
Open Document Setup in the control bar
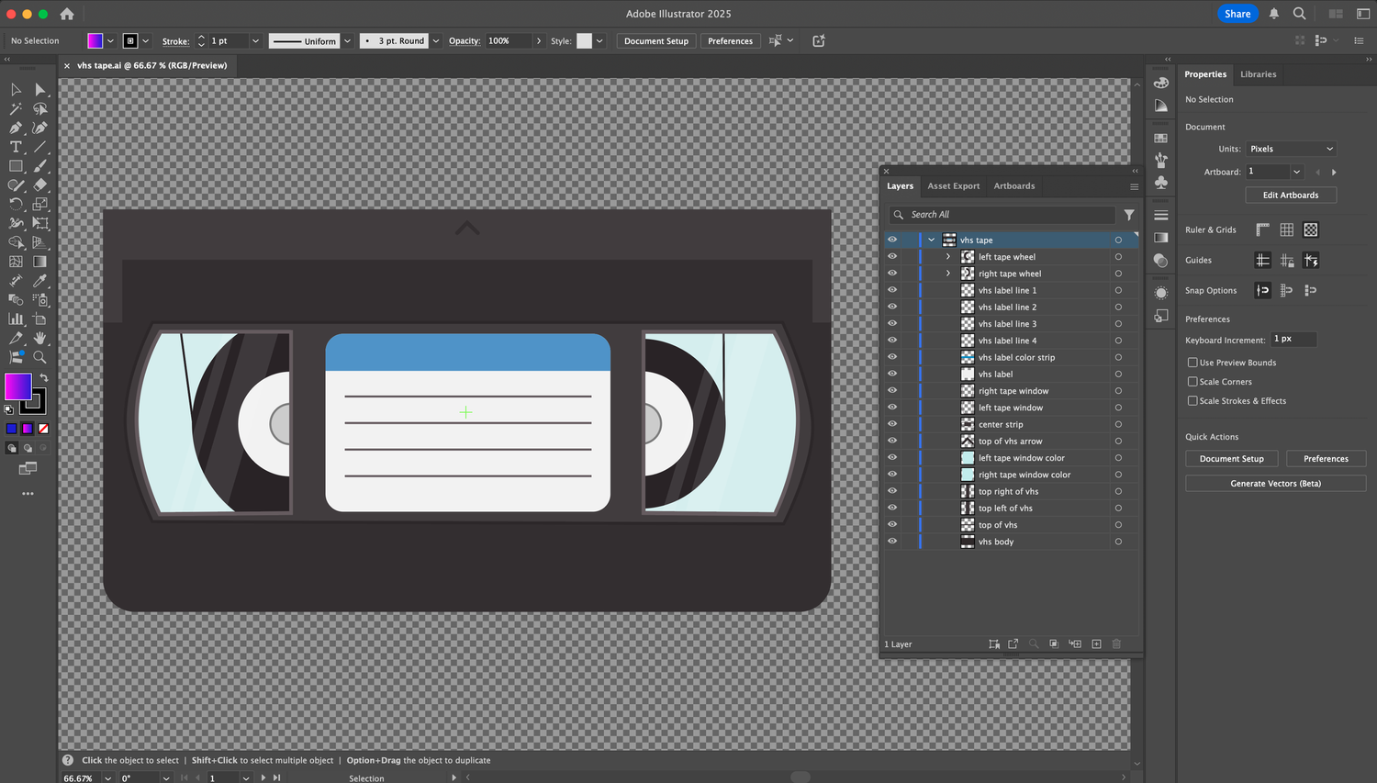tap(656, 41)
